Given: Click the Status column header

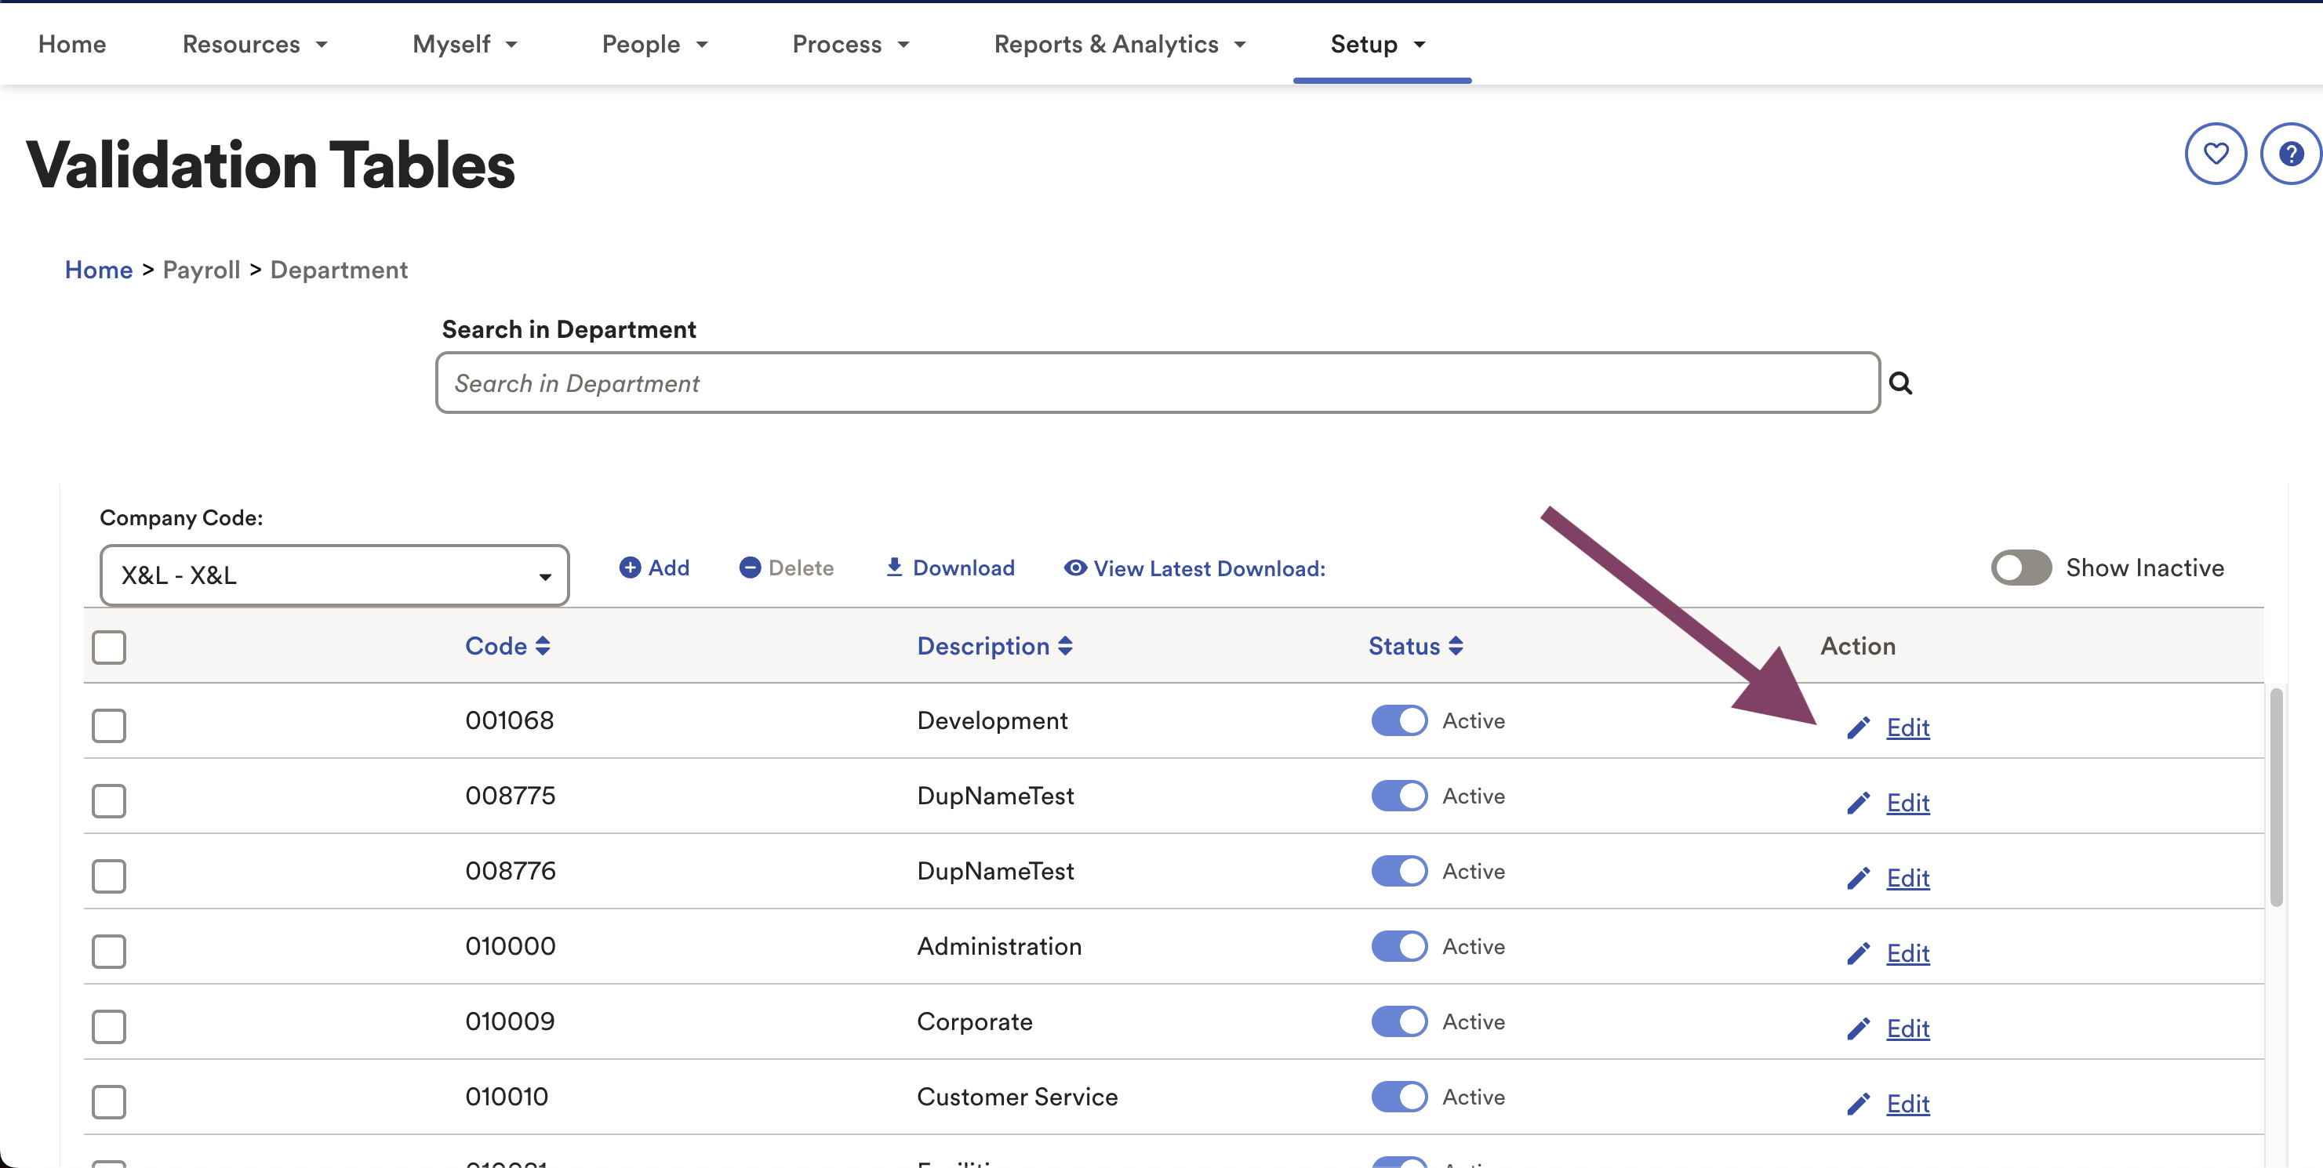Looking at the screenshot, I should [x=1404, y=646].
